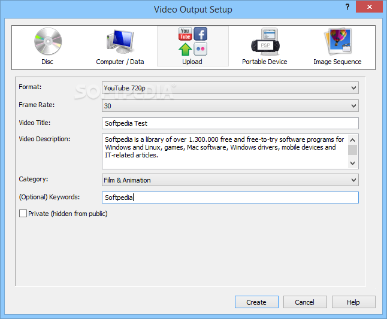The image size is (387, 319).
Task: Choose the Computer / Data monitor icon
Action: [x=120, y=41]
